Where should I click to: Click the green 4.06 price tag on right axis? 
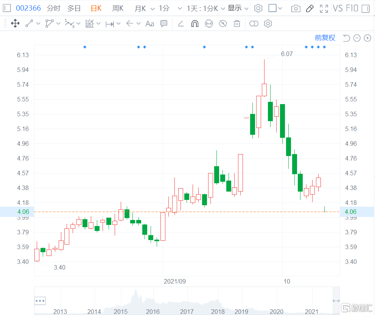point(350,212)
